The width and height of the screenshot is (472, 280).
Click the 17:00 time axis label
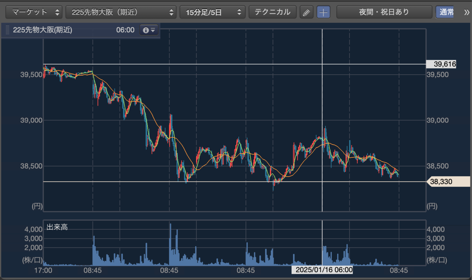(x=44, y=271)
